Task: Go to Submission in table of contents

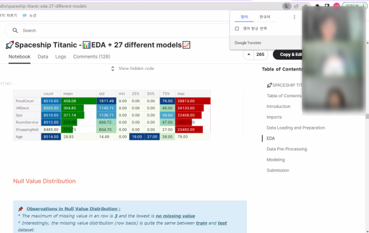Action: pos(277,170)
